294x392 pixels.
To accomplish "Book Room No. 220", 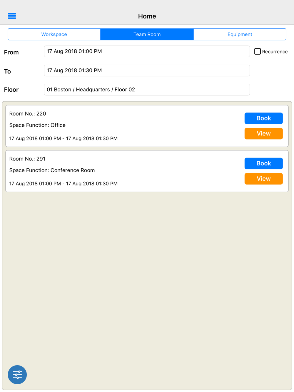I will pyautogui.click(x=264, y=118).
